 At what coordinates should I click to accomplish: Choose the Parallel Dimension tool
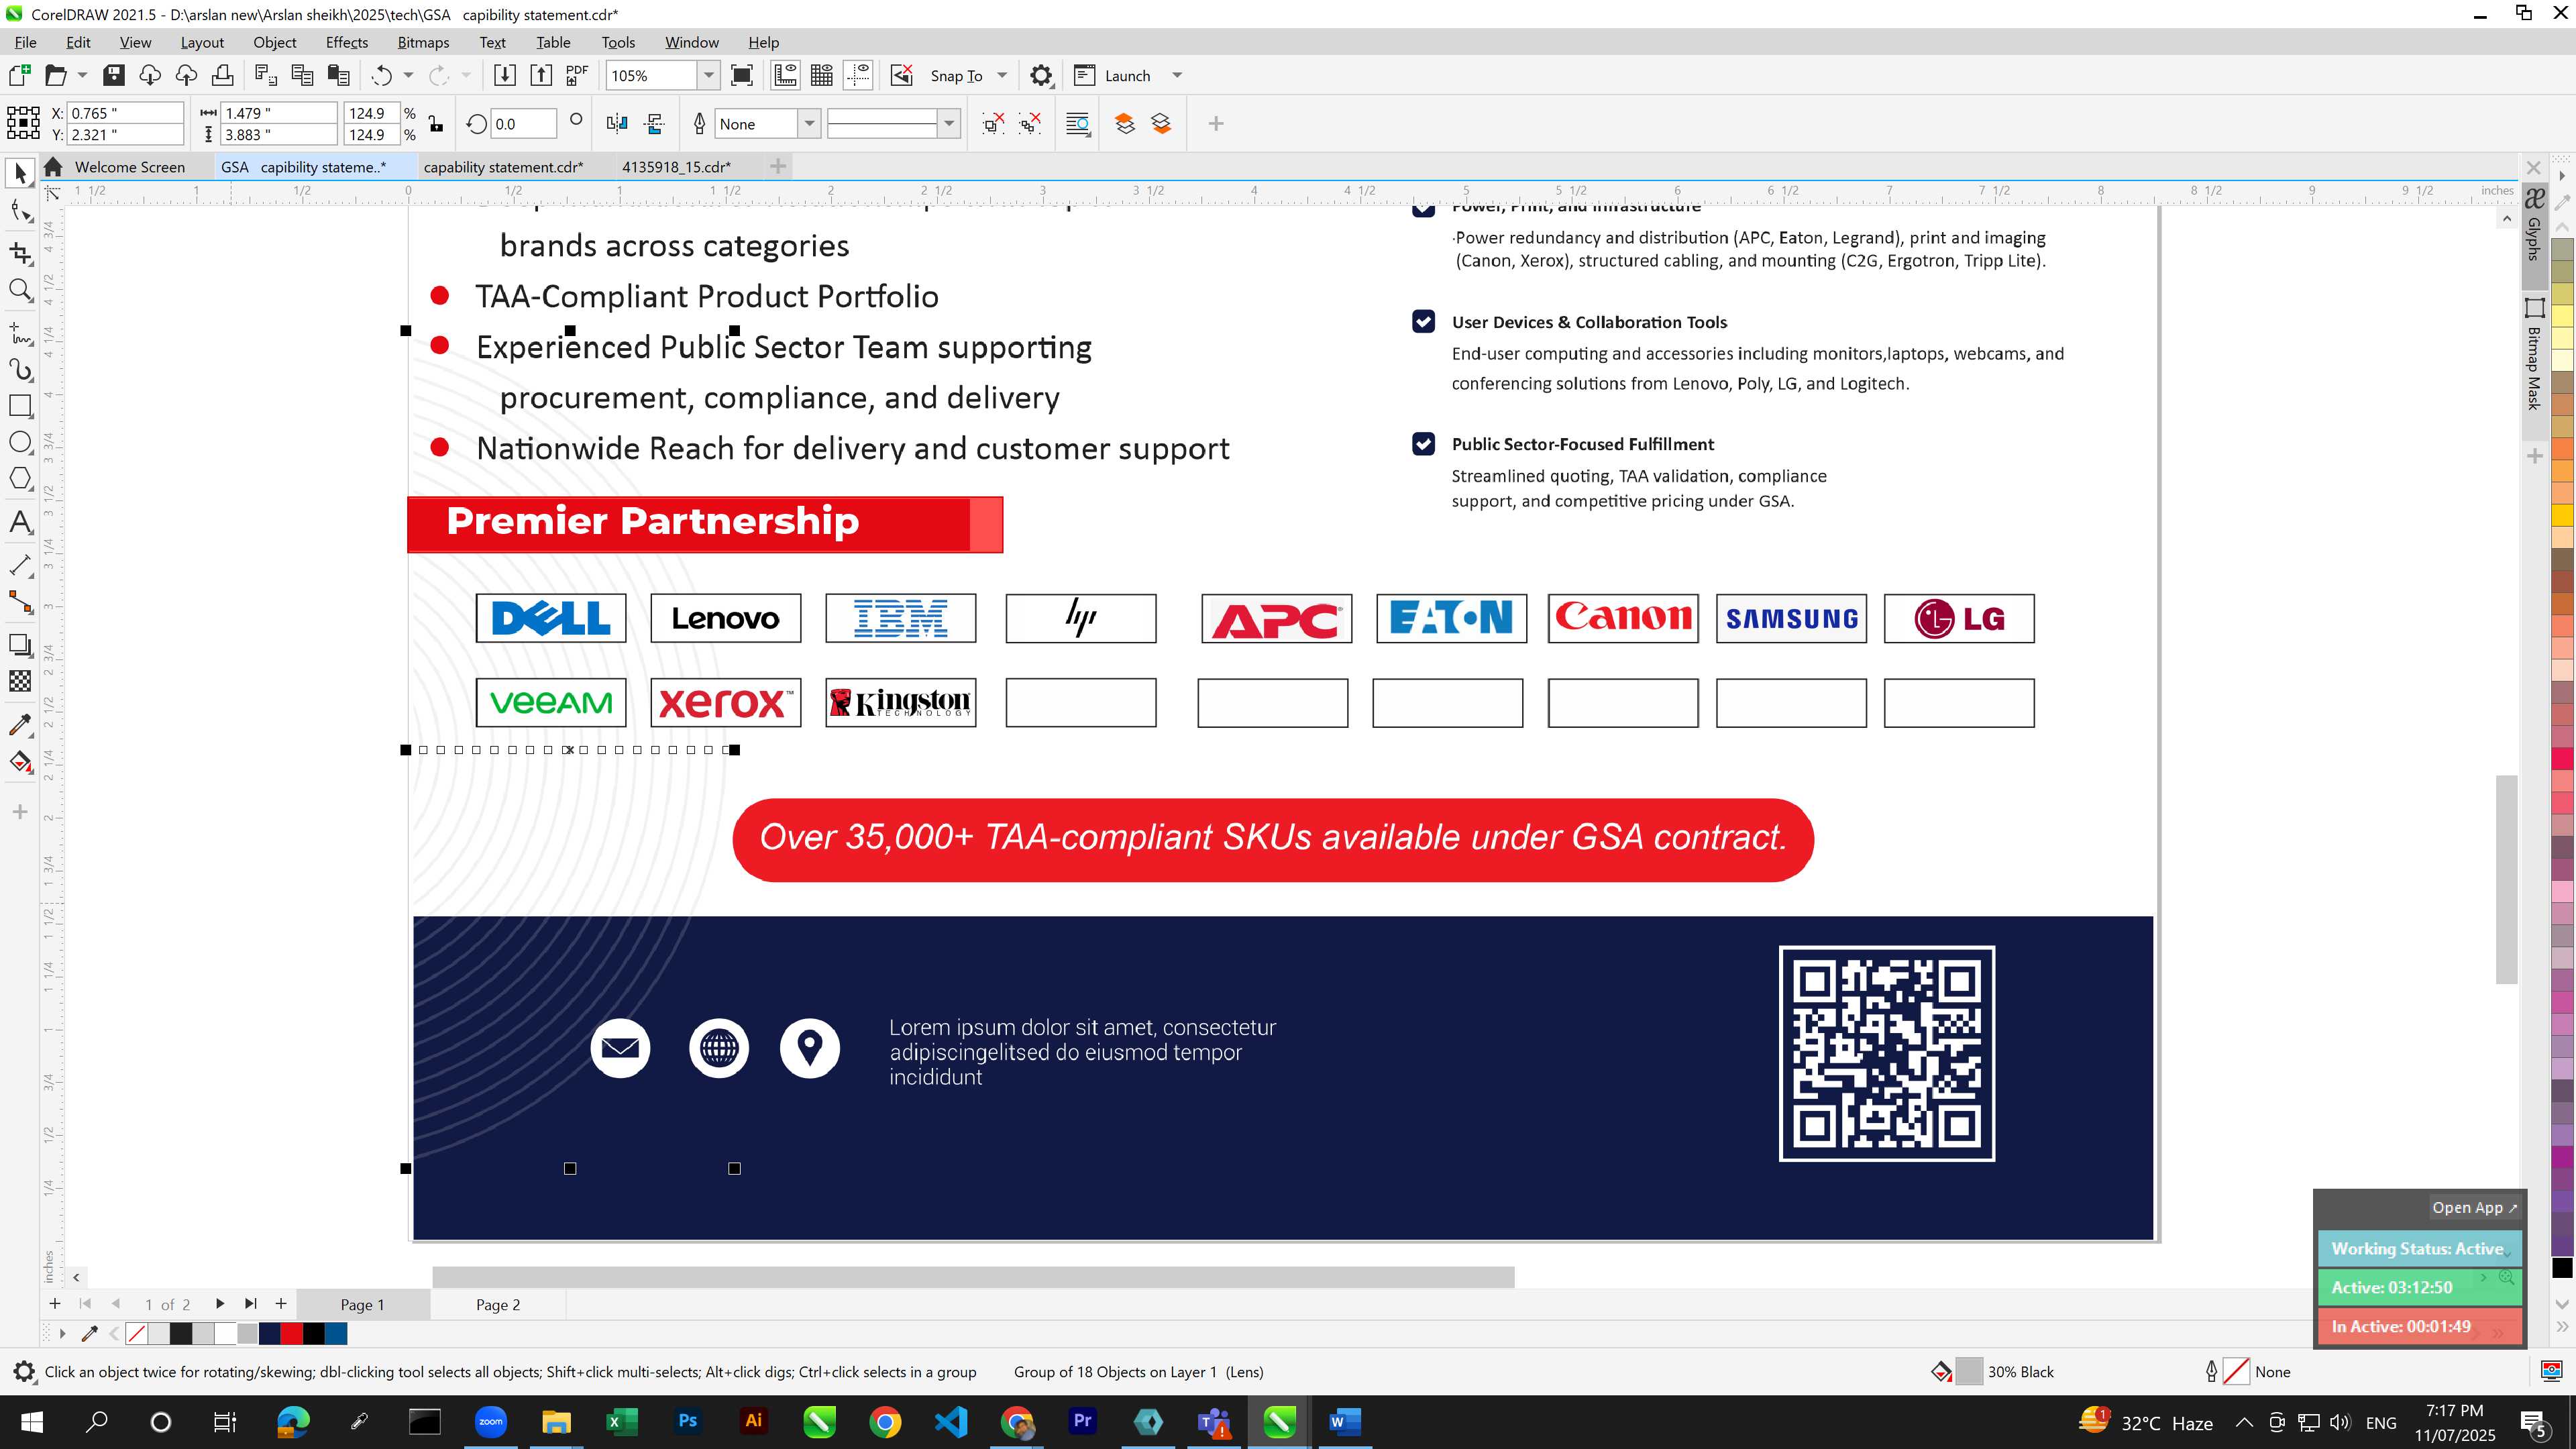pos(20,565)
